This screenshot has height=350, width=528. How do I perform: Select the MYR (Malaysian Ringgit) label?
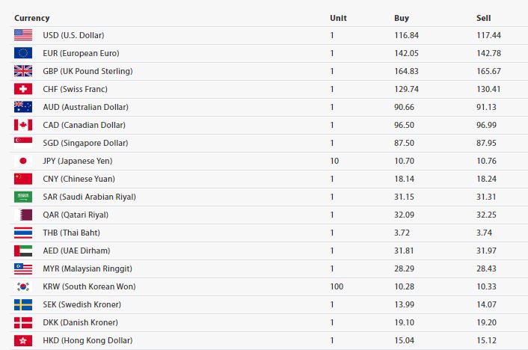[88, 268]
